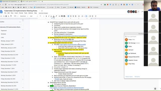Select left align
Image resolution: width=161 pixels, height=91 pixels.
[x=68, y=16]
